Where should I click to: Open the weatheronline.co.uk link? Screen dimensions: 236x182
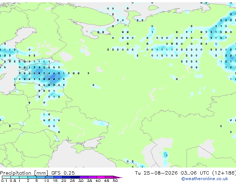click(x=205, y=179)
